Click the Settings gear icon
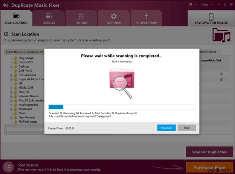 coord(114,16)
